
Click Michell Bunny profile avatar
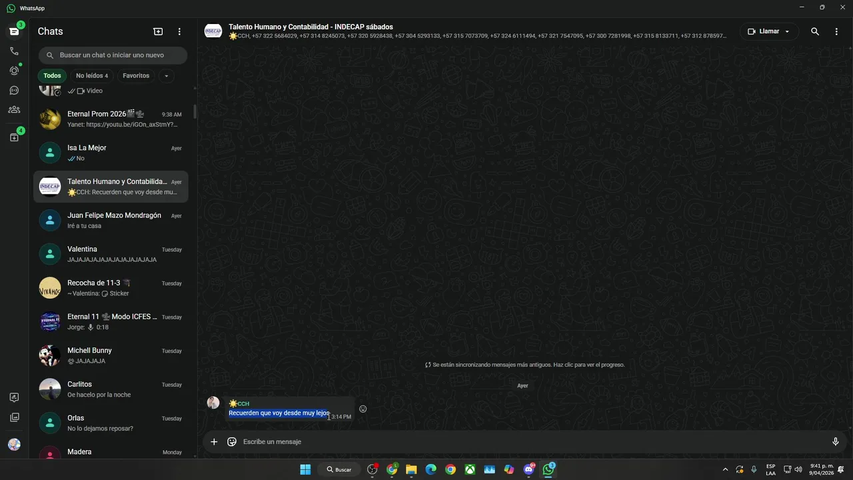click(50, 355)
